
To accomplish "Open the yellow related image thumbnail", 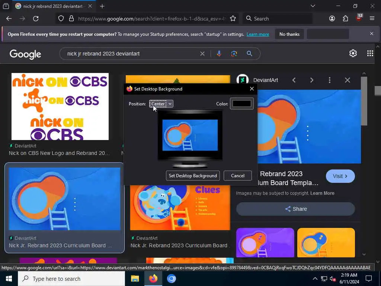I will (326, 242).
